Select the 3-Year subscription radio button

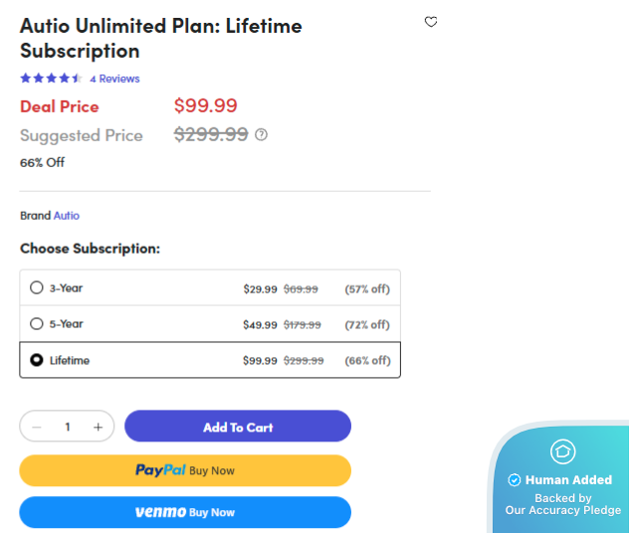pos(37,288)
